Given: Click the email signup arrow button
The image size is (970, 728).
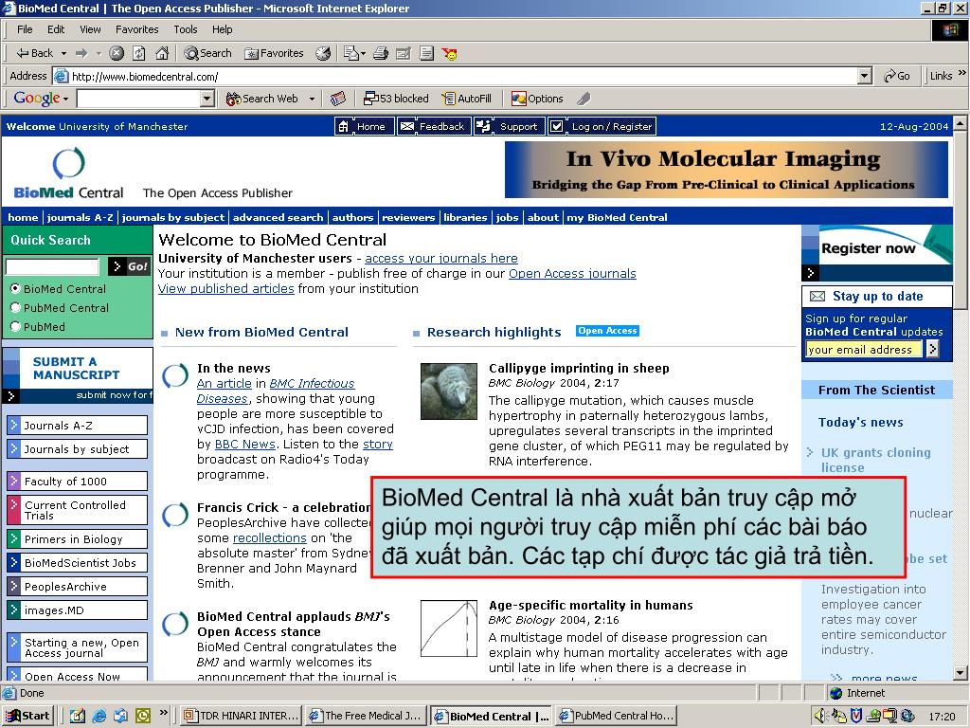Looking at the screenshot, I should [932, 349].
